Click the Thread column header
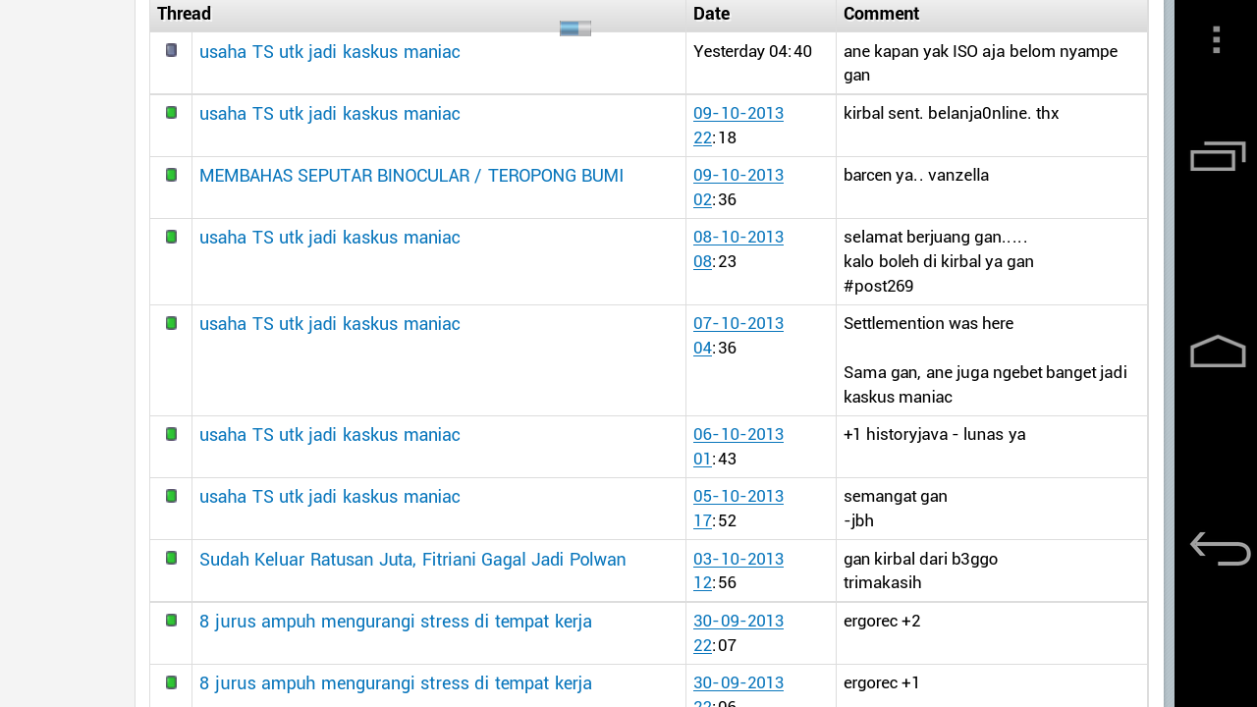Image resolution: width=1257 pixels, height=707 pixels. click(x=417, y=15)
